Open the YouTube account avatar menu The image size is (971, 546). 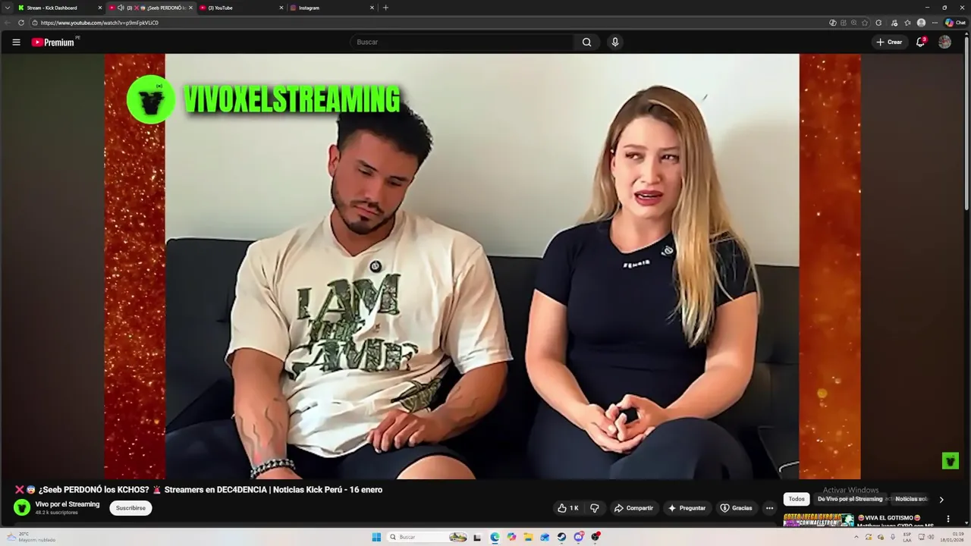click(x=944, y=42)
